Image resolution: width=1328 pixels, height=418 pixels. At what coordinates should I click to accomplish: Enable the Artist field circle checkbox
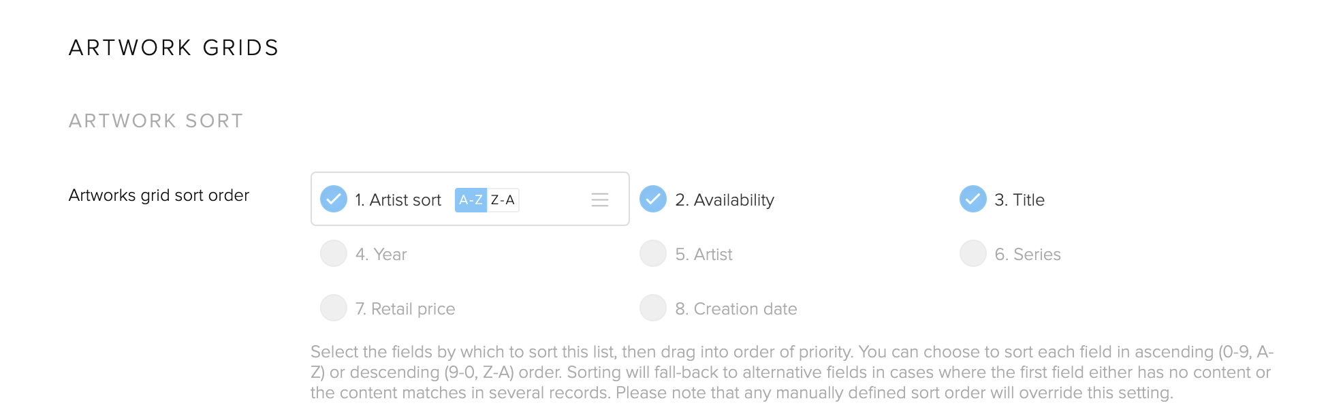[x=653, y=253]
